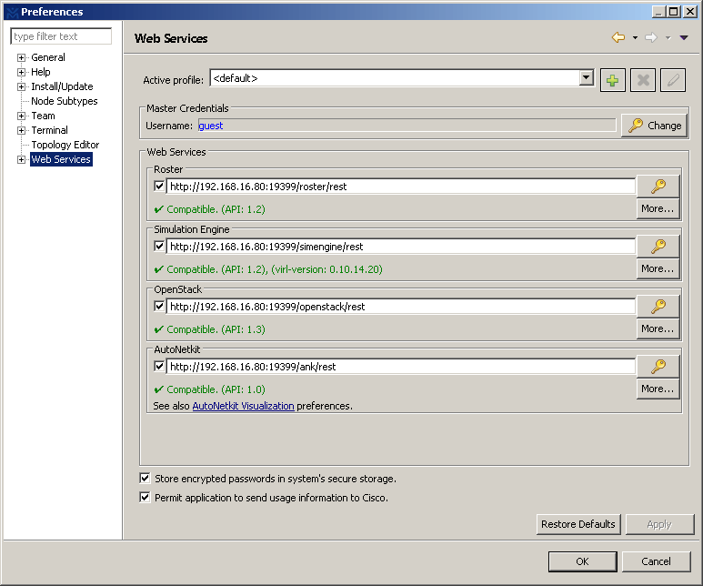The image size is (703, 586).
Task: Open the AutoNetkit Visualization link
Action: point(243,406)
